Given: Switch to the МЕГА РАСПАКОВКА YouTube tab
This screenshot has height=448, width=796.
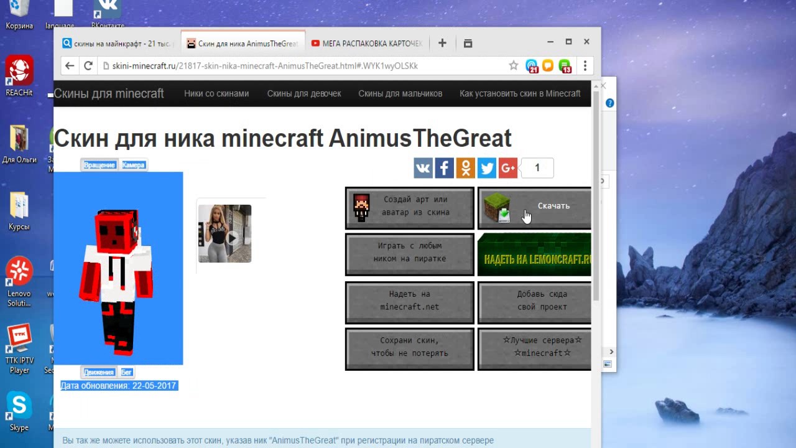Looking at the screenshot, I should 367,44.
